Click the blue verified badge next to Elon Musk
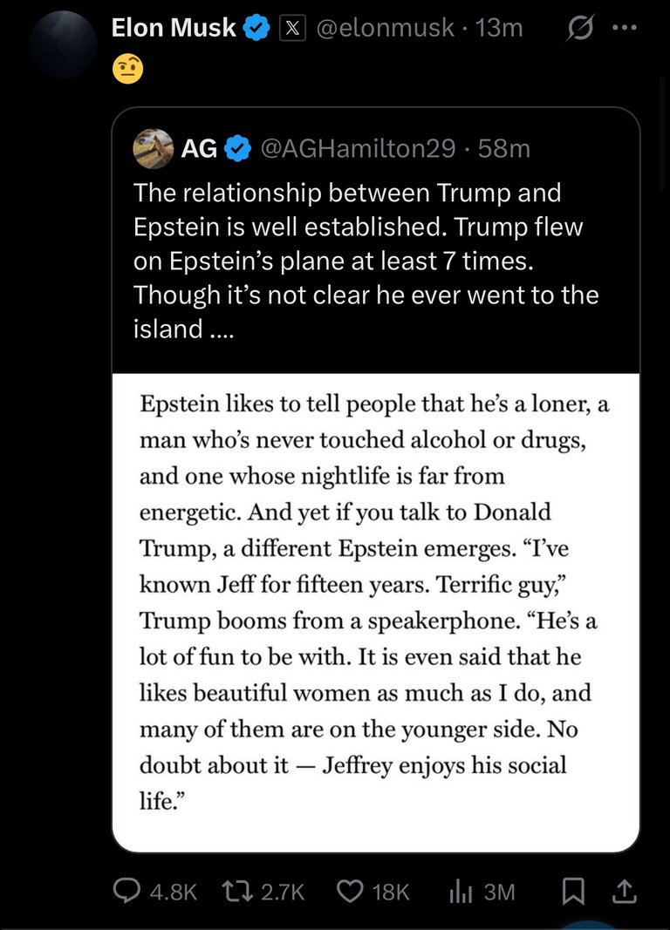 256,28
